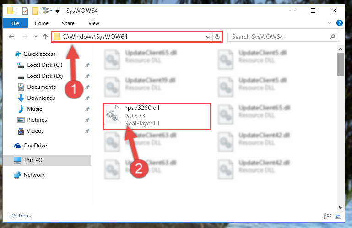Open OneDrive in the navigation pane

pos(35,146)
